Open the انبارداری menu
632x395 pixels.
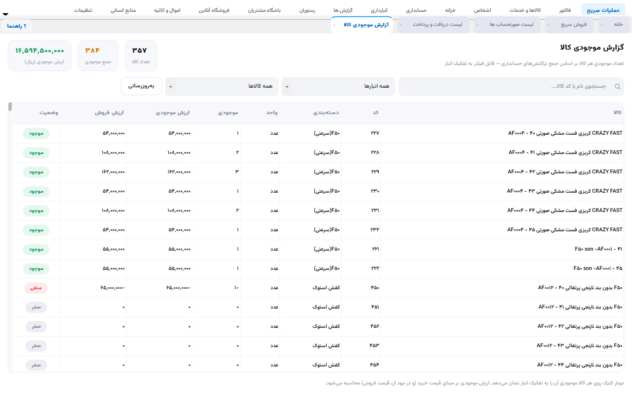pyautogui.click(x=379, y=10)
